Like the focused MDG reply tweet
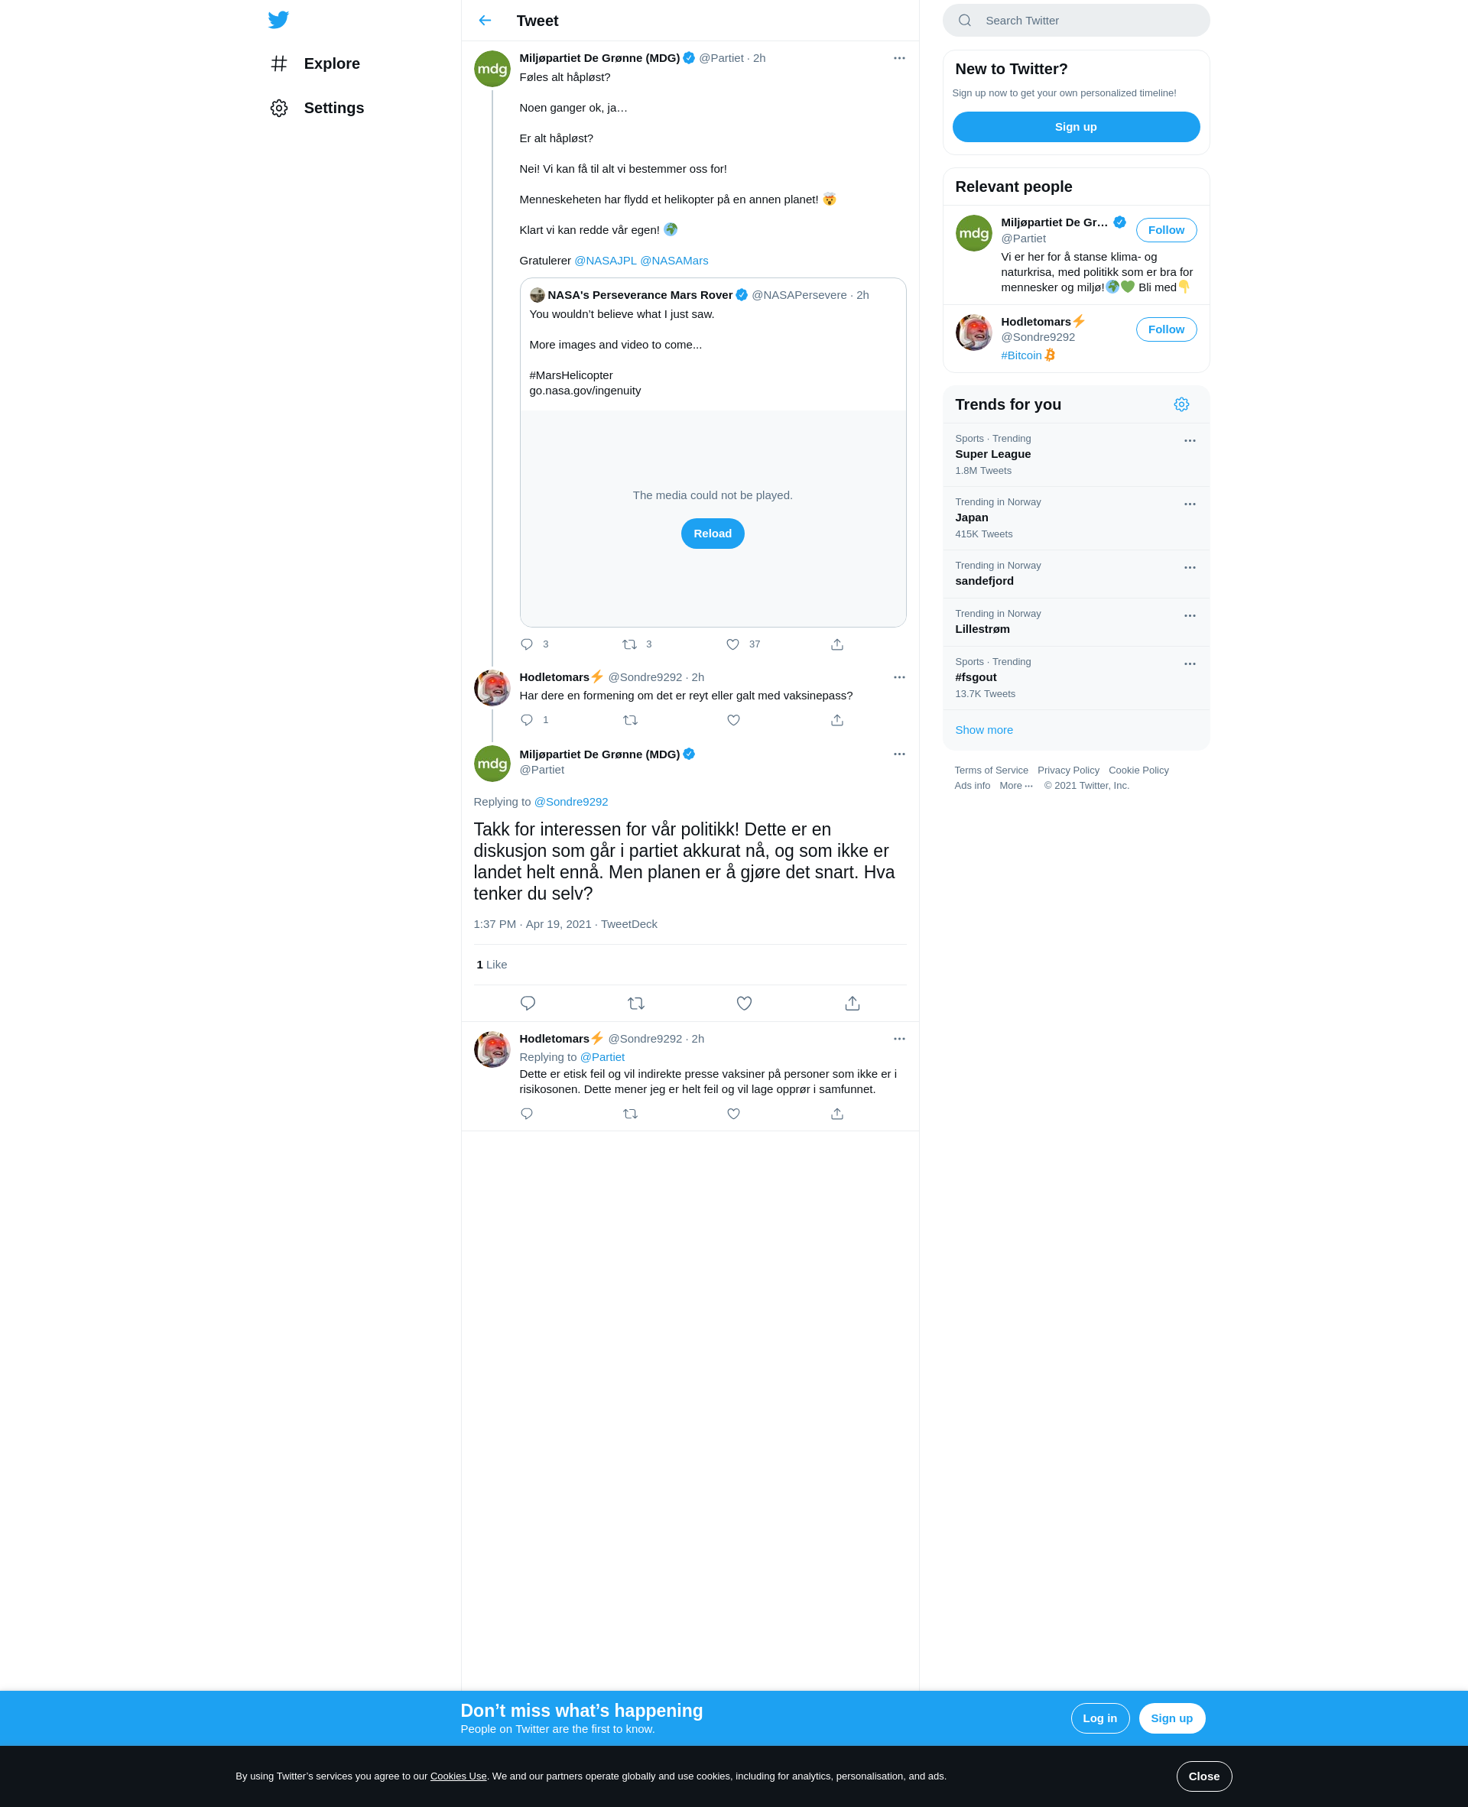Screen dimensions: 1468x1807 click(x=744, y=1003)
